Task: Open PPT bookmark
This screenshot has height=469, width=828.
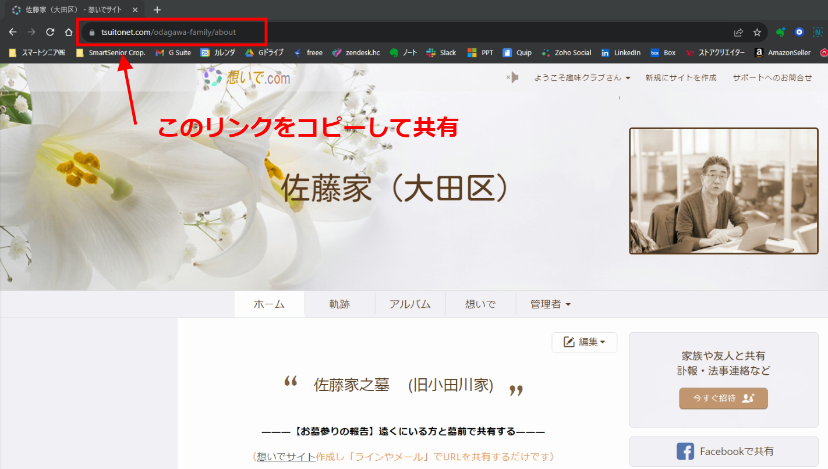Action: (x=480, y=52)
